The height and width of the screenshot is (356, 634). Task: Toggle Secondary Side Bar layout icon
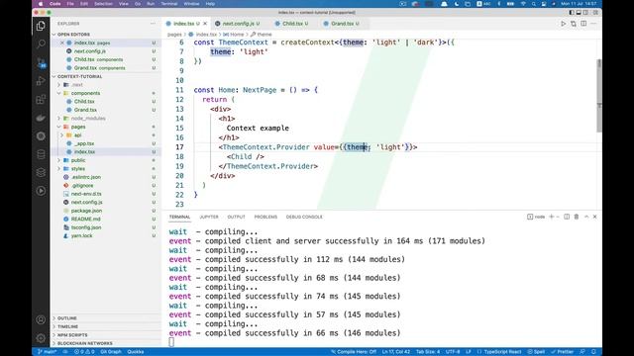[585, 13]
